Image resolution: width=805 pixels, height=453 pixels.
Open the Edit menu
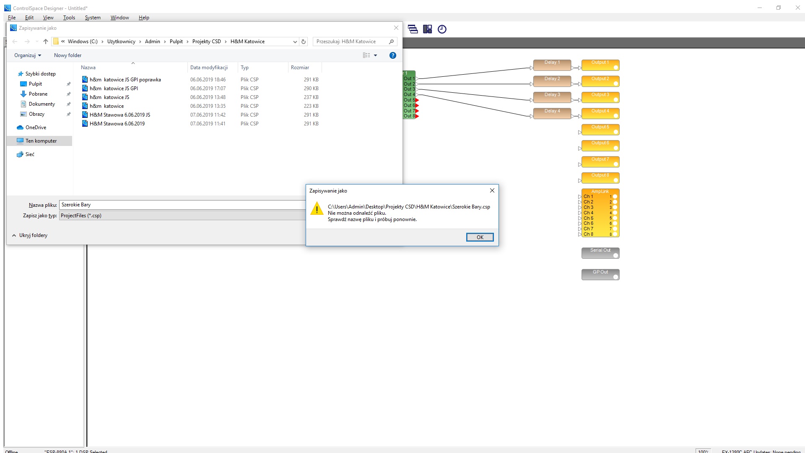pos(29,18)
